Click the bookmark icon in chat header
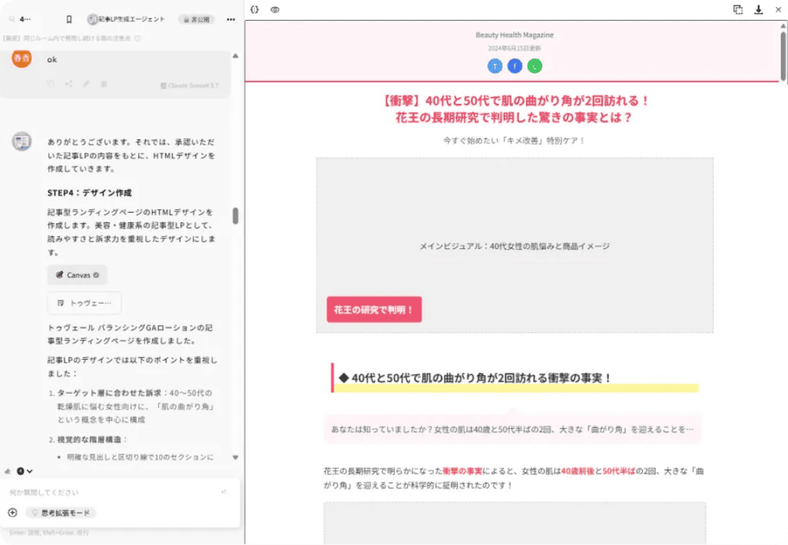 coord(69,19)
